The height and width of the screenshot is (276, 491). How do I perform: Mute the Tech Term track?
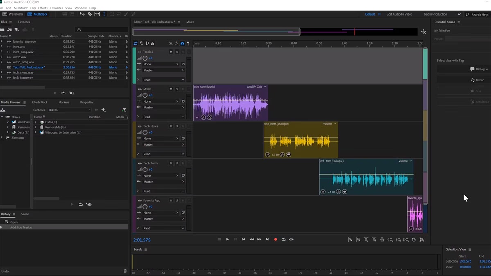tap(171, 163)
